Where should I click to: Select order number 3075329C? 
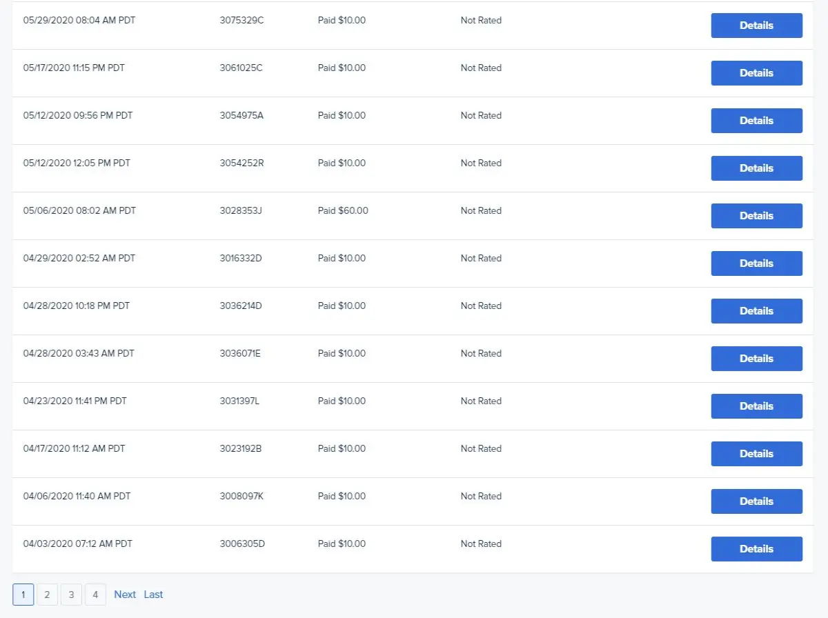(241, 21)
